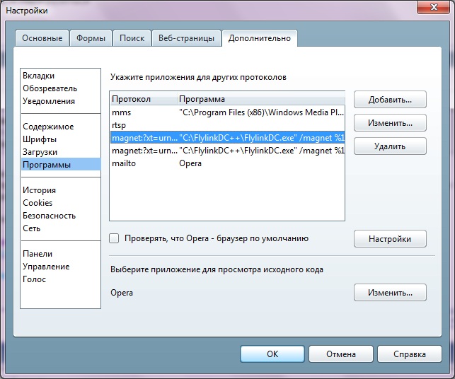Select Шрифты in the sidebar list
455x379 pixels.
[x=40, y=139]
